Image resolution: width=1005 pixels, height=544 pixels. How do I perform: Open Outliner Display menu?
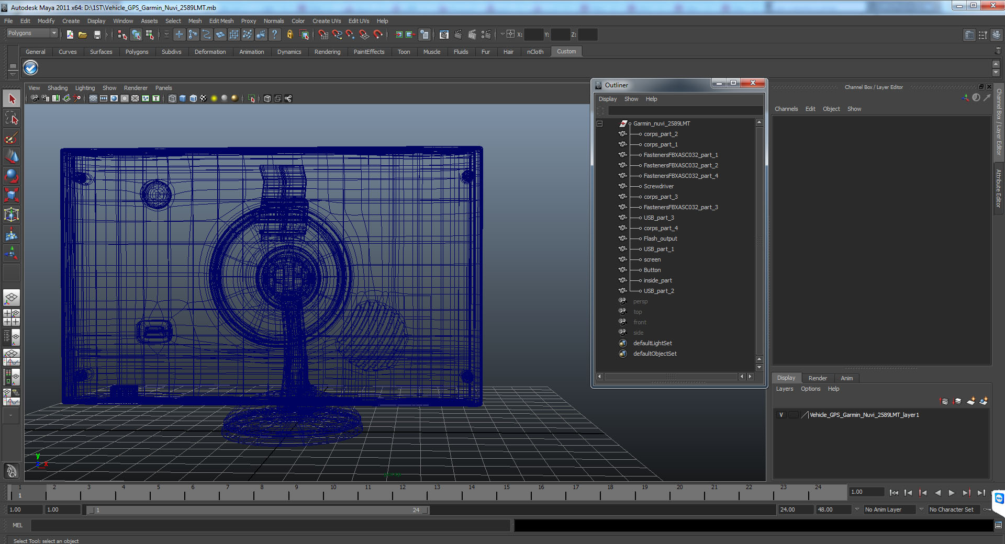coord(608,99)
